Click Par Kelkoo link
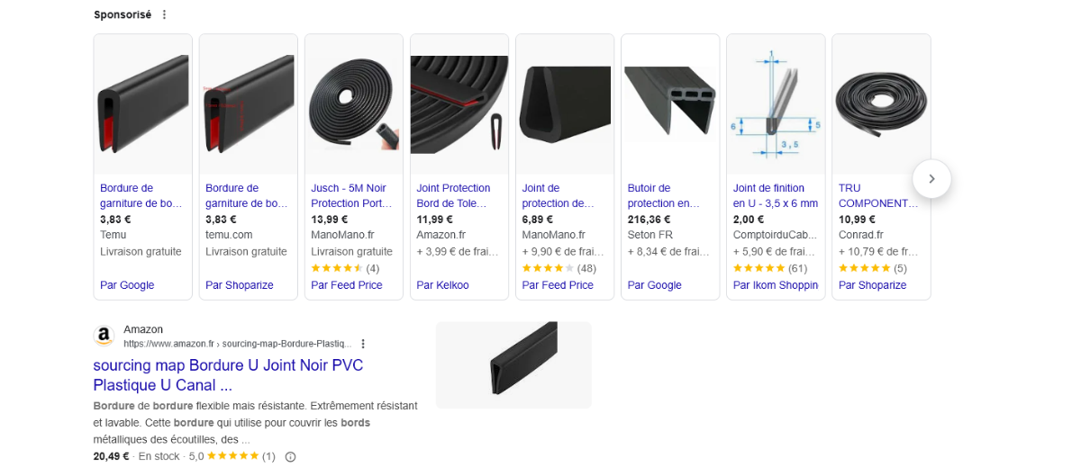1081x476 pixels. coord(442,285)
